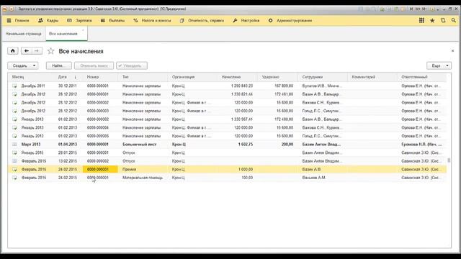Close the Все начисления tab
Viewport: 461px width, 259px height.
point(83,30)
